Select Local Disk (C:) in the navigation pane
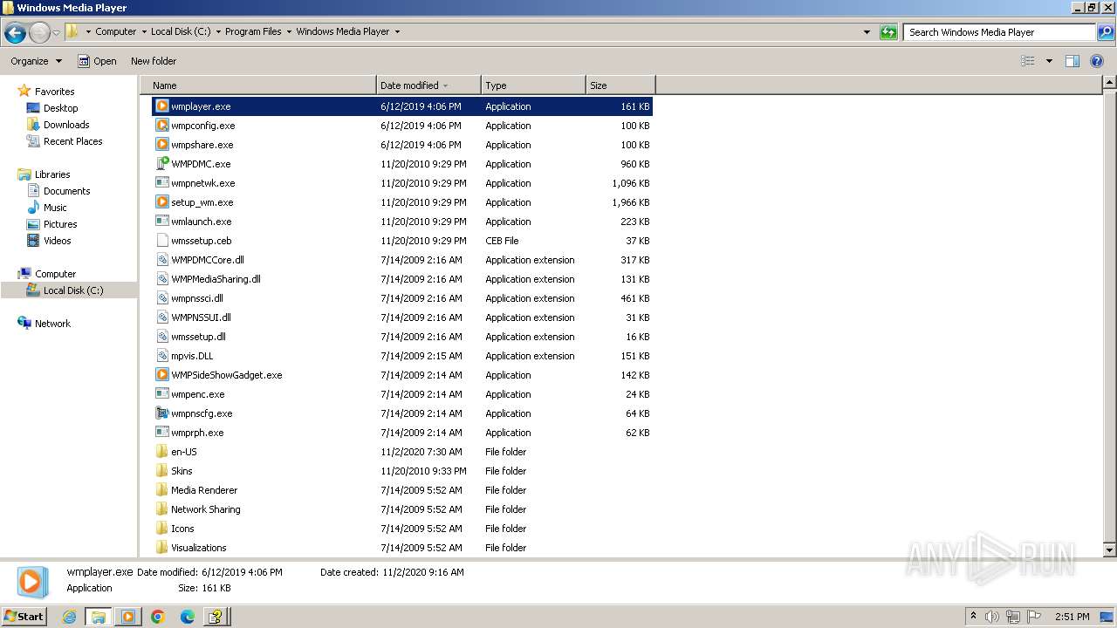The image size is (1117, 628). click(73, 290)
